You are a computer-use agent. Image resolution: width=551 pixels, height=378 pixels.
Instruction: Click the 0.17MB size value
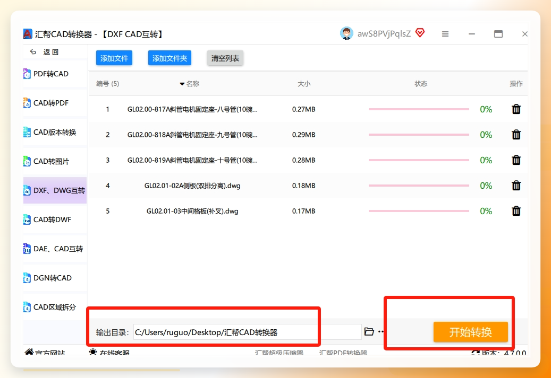coord(303,211)
